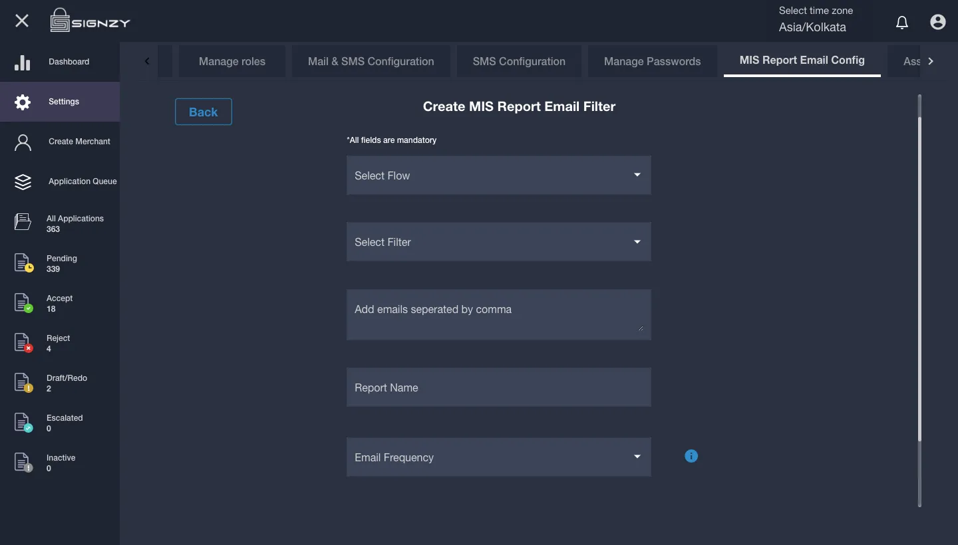Click the '*All fields are mandatory' note
This screenshot has width=958, height=545.
point(392,140)
